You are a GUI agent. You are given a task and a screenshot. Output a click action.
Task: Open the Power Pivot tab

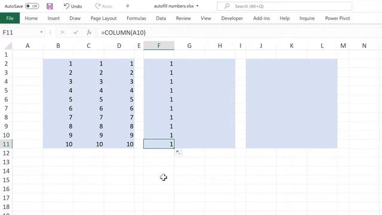[337, 19]
